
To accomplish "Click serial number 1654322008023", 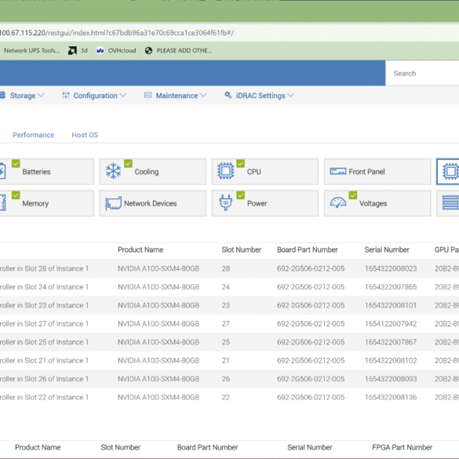I will click(391, 268).
